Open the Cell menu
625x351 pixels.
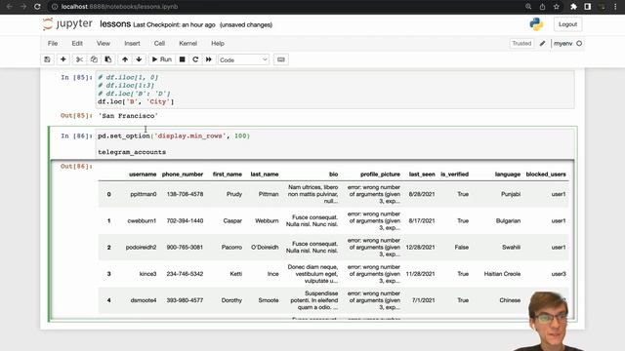click(x=159, y=43)
